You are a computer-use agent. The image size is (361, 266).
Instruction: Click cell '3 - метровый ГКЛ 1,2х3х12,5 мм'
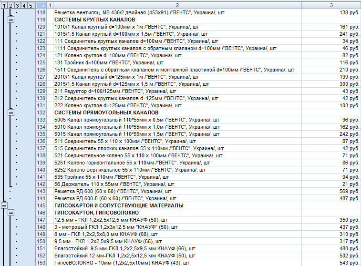(x=177, y=227)
